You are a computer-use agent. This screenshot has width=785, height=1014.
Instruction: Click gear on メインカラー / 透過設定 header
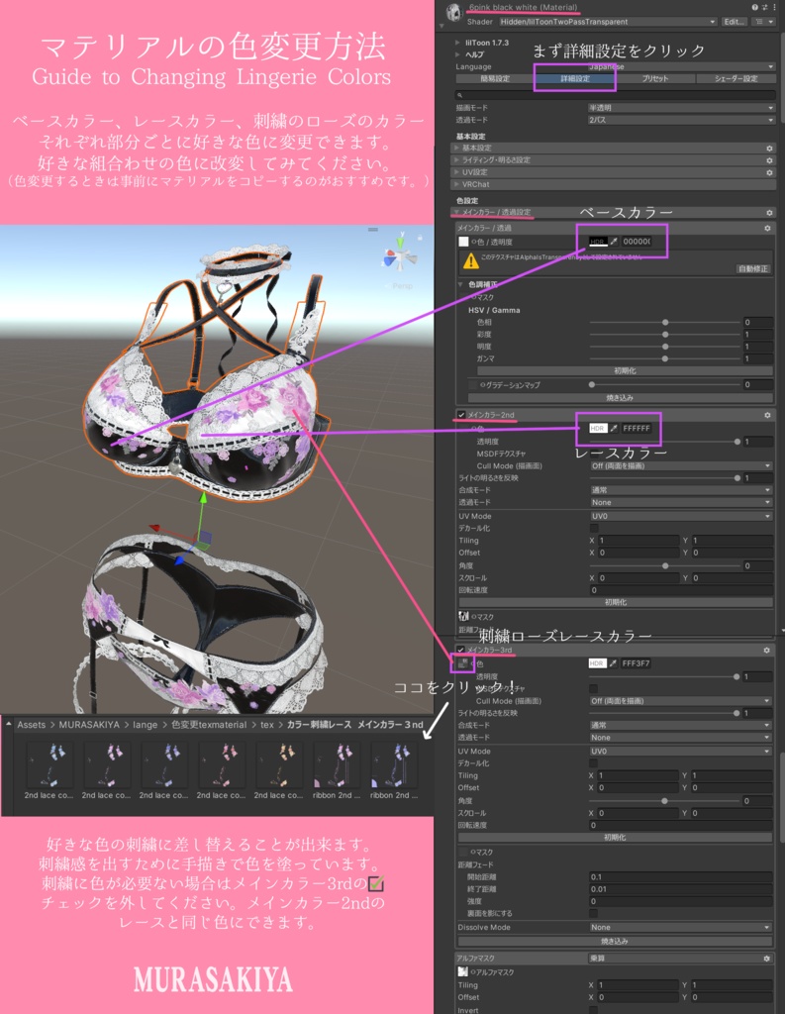[x=769, y=213]
